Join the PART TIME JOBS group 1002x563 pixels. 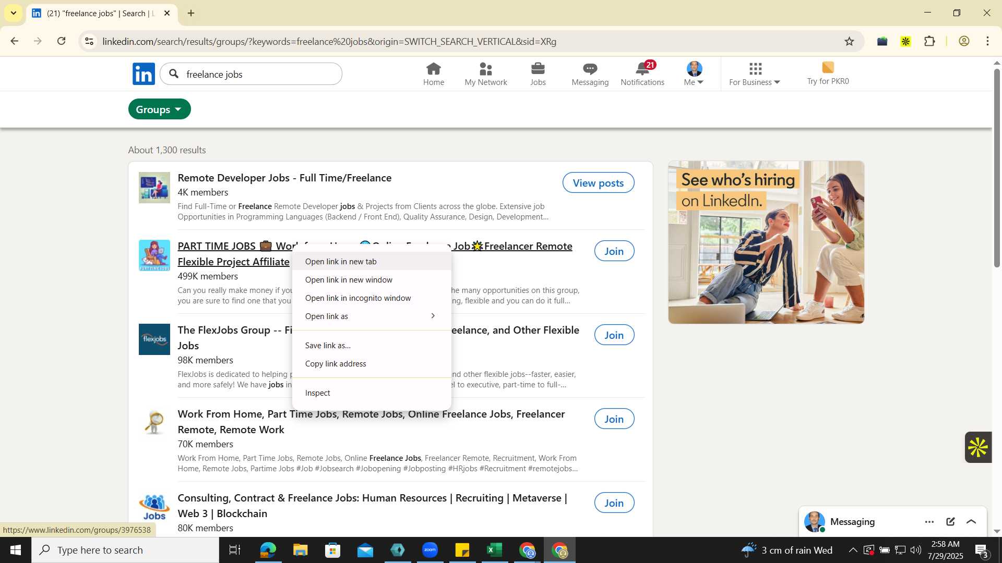614,251
